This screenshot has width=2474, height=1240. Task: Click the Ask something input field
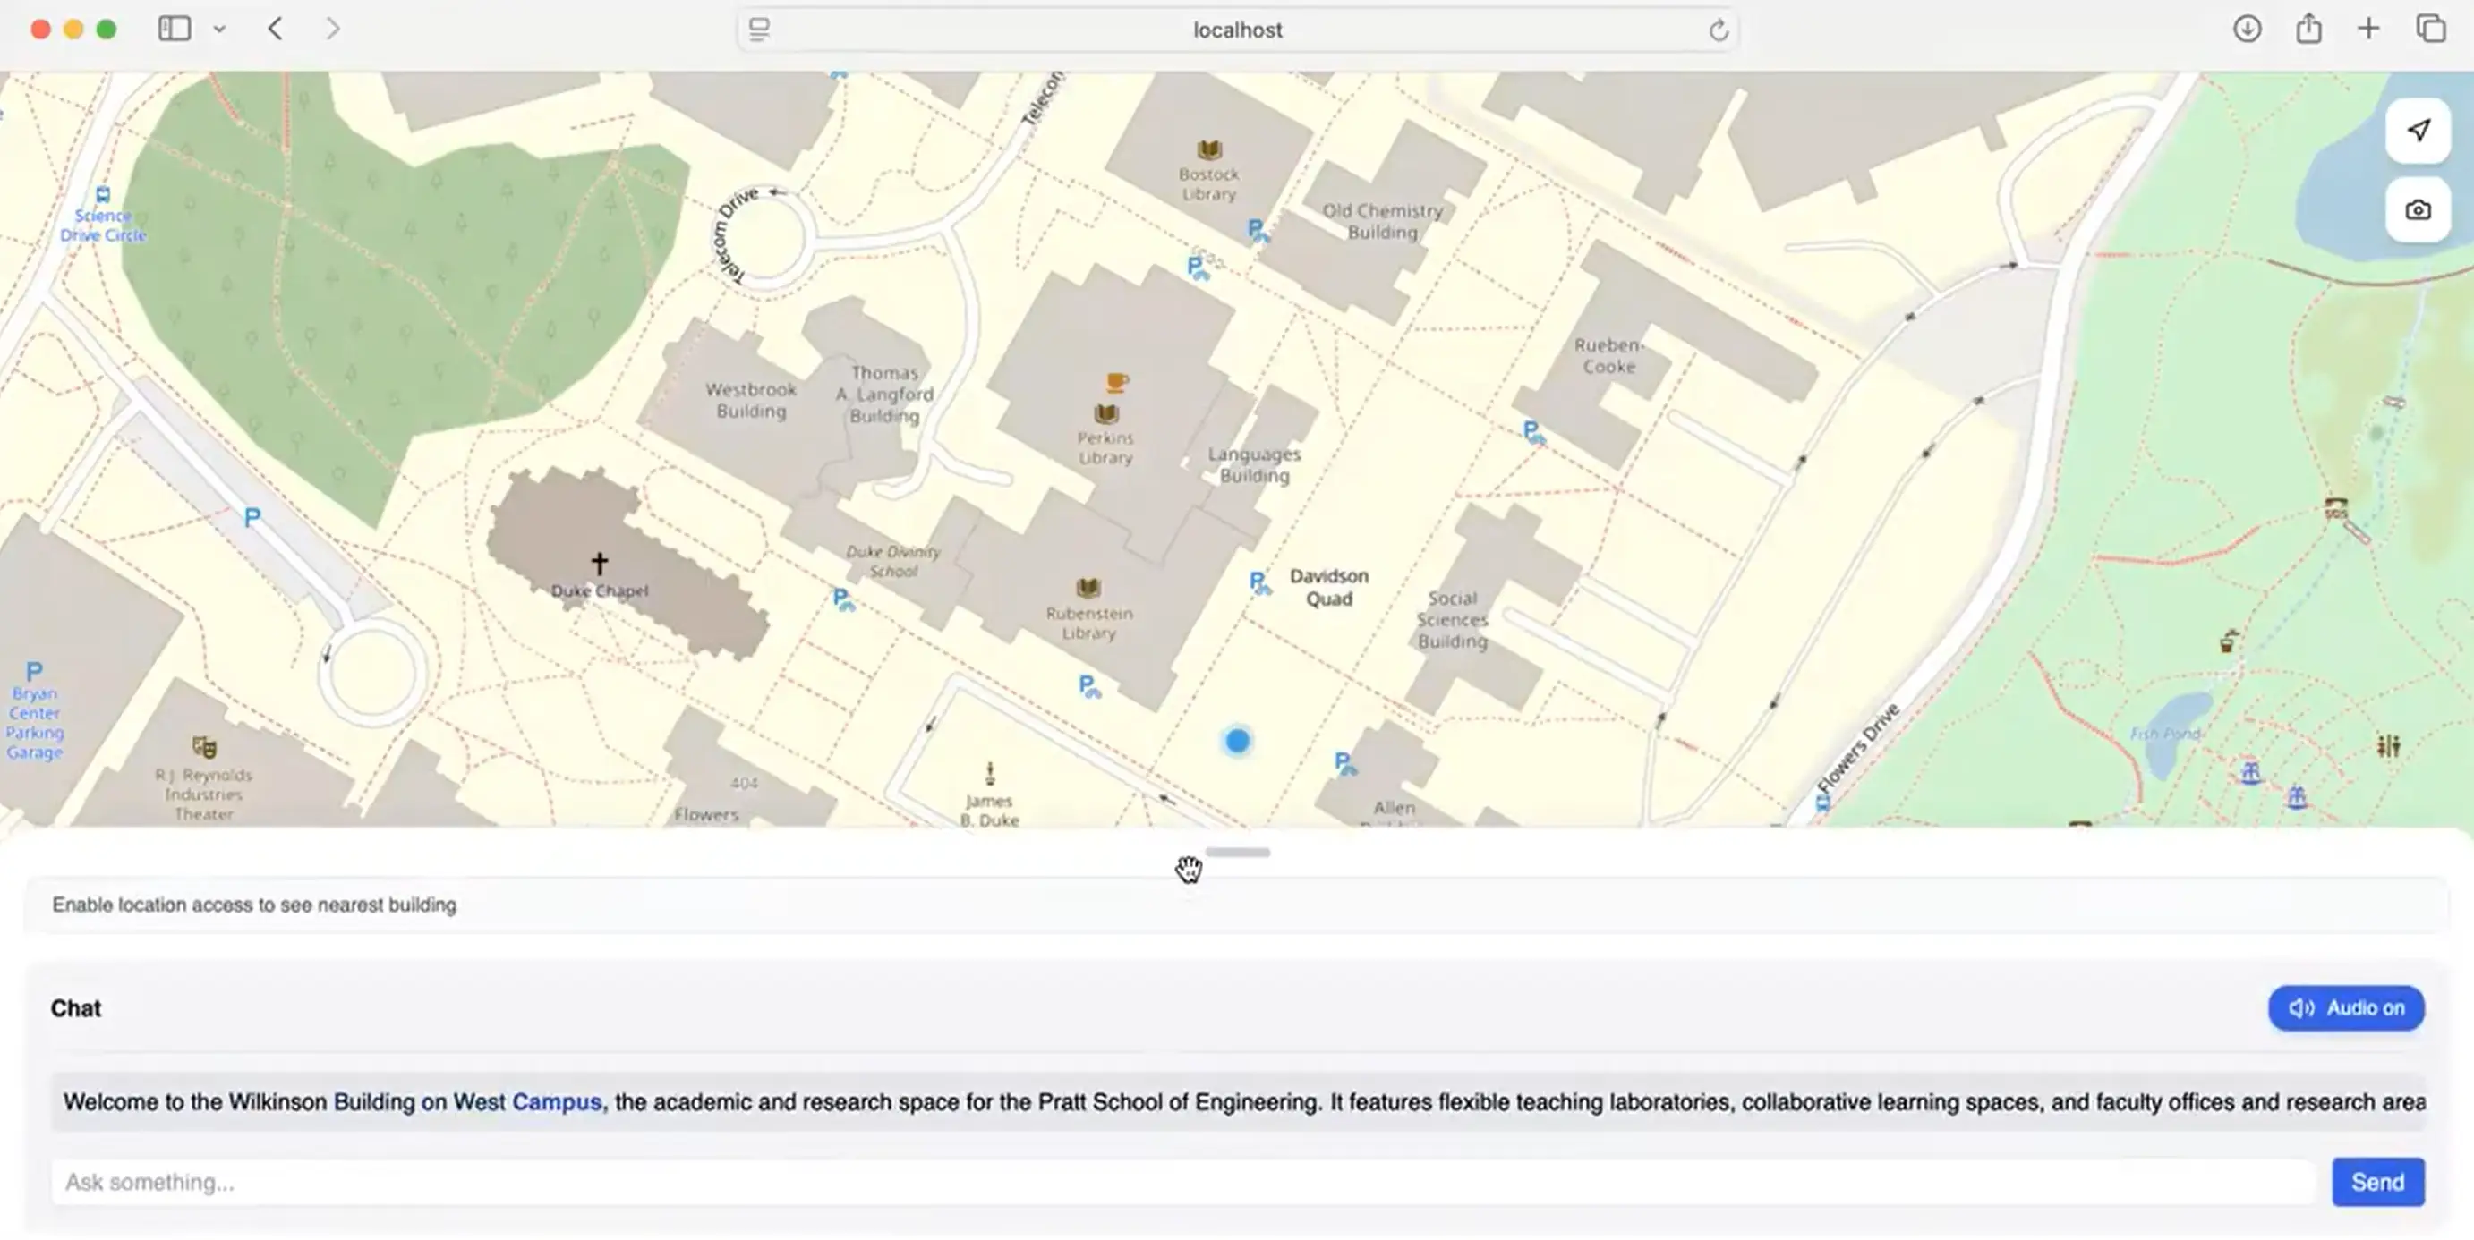(x=1183, y=1182)
